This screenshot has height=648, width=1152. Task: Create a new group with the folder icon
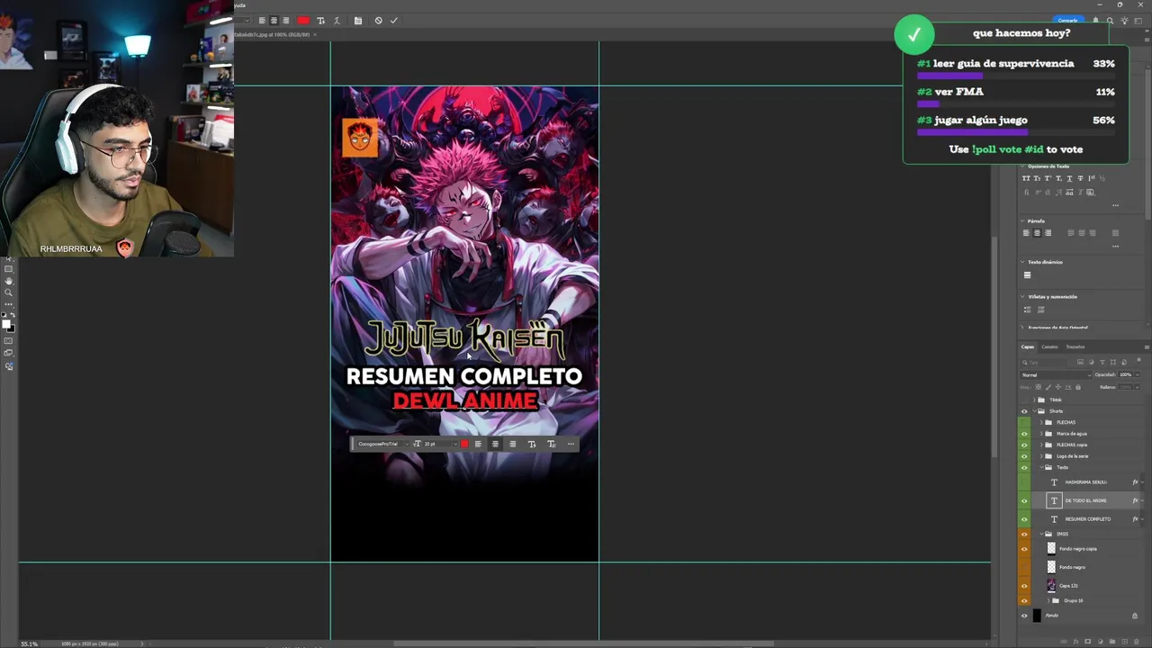(x=1112, y=641)
